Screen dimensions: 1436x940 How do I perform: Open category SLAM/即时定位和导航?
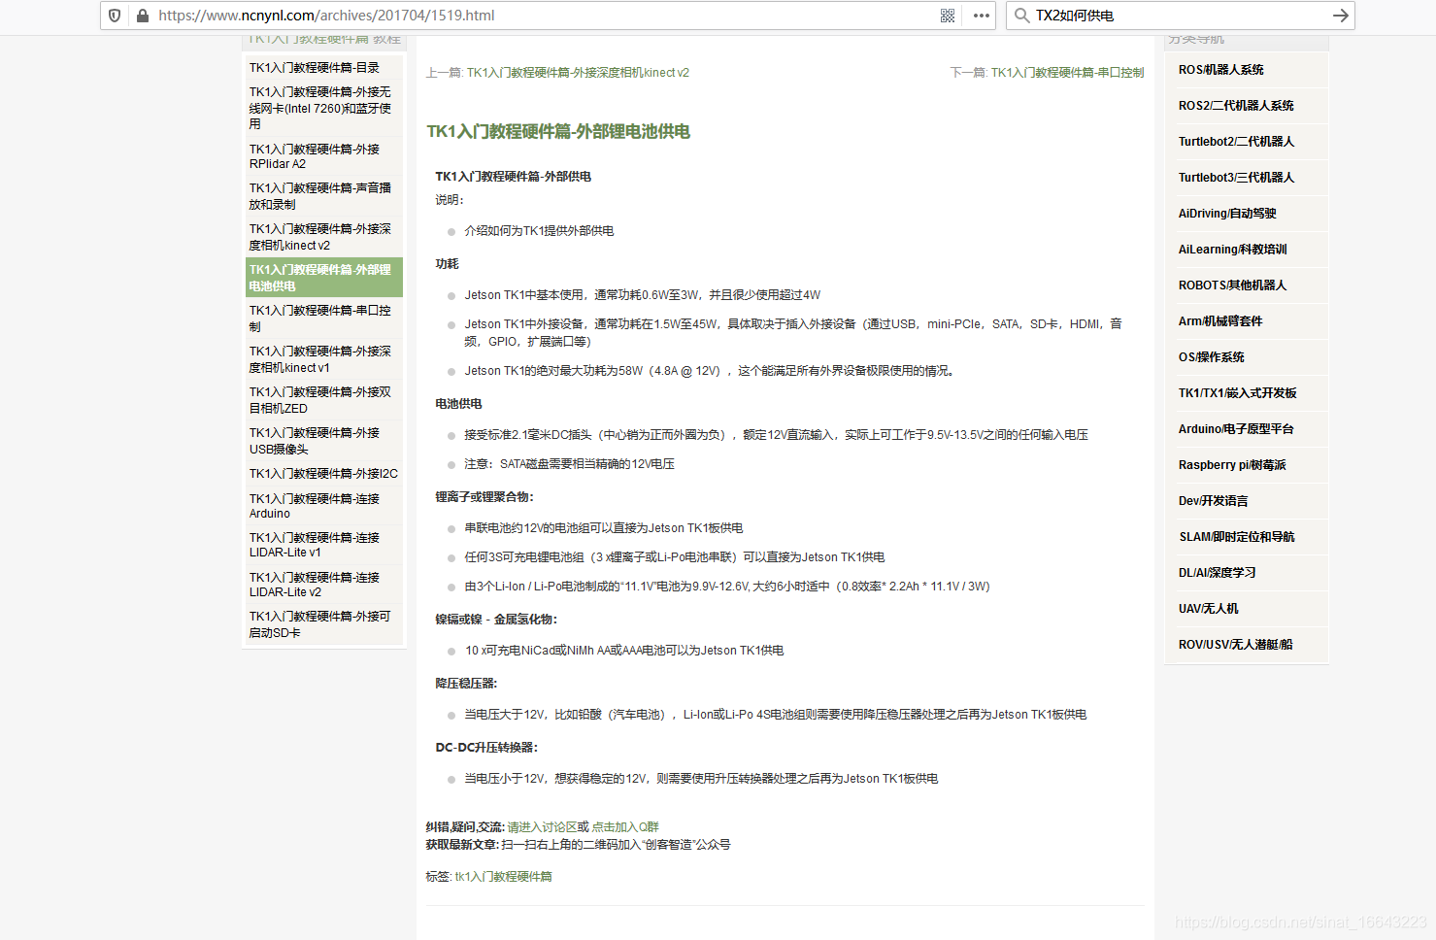point(1237,537)
